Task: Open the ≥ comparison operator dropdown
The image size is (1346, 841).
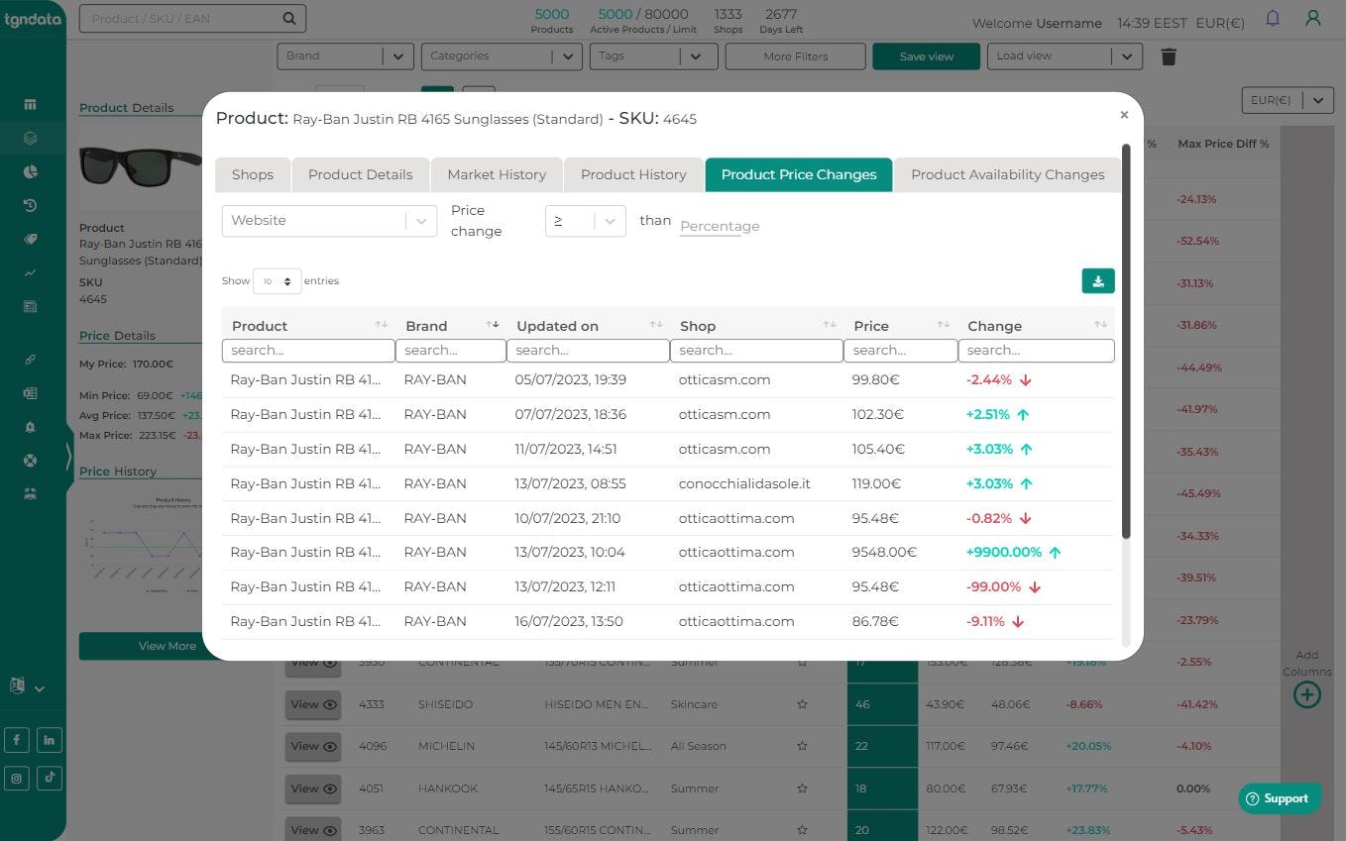Action: [x=586, y=221]
